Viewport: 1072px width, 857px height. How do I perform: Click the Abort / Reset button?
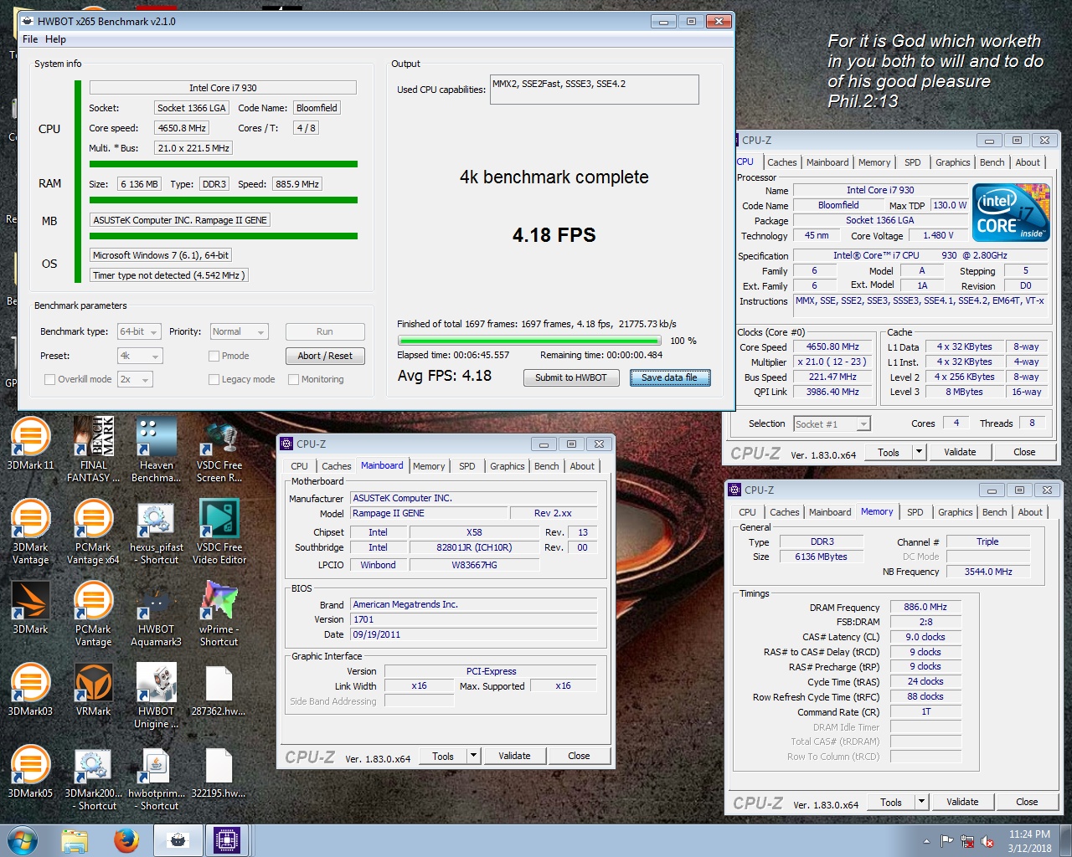[x=325, y=356]
